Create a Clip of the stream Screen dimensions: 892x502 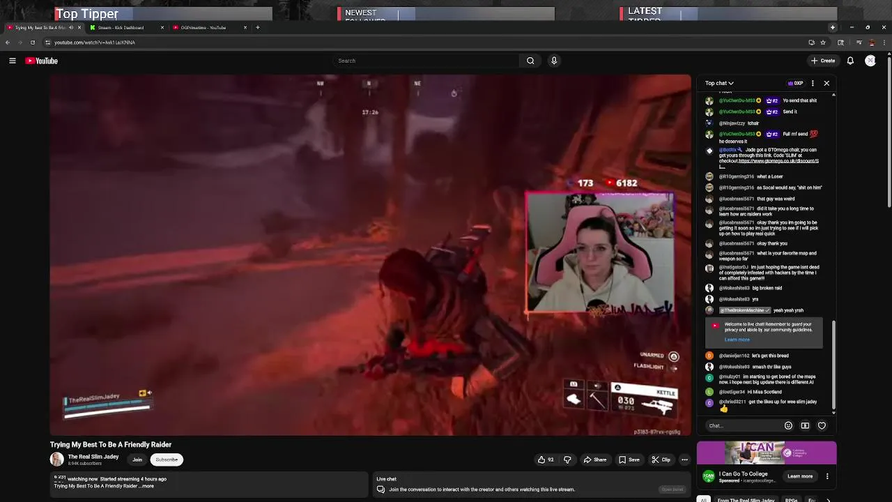tap(661, 459)
